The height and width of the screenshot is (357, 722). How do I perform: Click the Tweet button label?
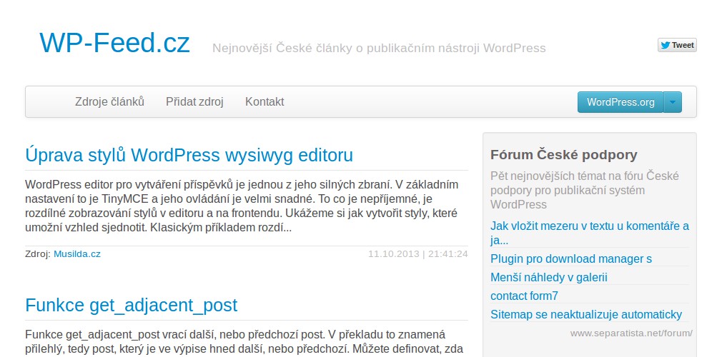pyautogui.click(x=683, y=45)
